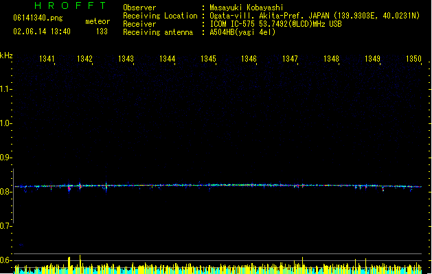The image size is (432, 274).
Task: Click time marker 1345
Action: pos(208,59)
